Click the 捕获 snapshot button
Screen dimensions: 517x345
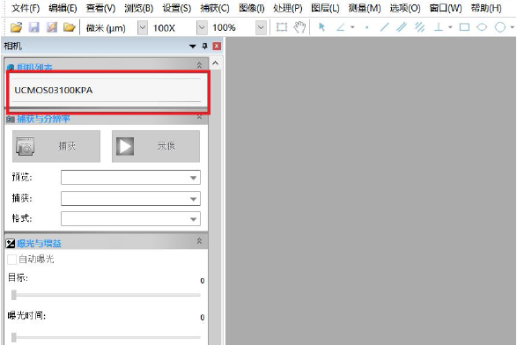point(56,146)
